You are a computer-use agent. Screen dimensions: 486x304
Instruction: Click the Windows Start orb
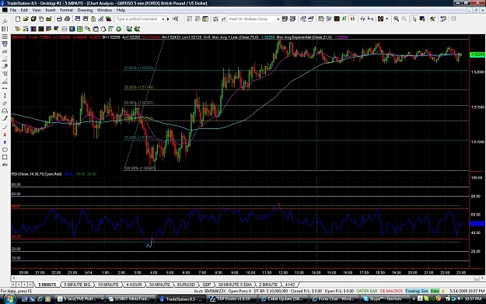[x=9, y=299]
